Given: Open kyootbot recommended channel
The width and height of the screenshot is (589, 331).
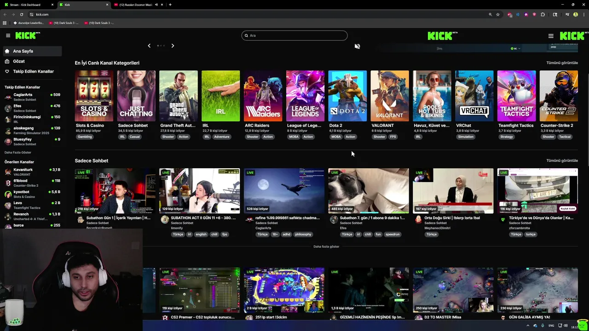Looking at the screenshot, I should pos(32,194).
